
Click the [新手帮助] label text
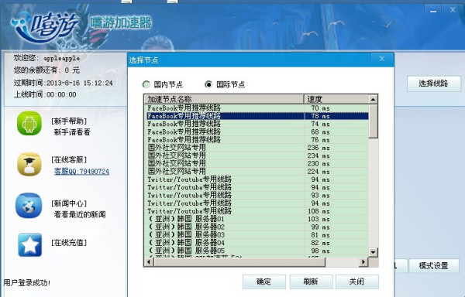coord(69,121)
